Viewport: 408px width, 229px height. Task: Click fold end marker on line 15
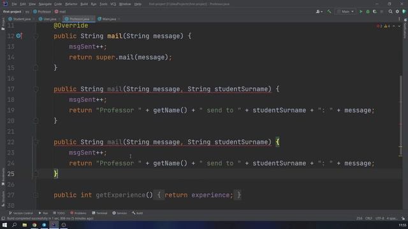click(x=36, y=68)
